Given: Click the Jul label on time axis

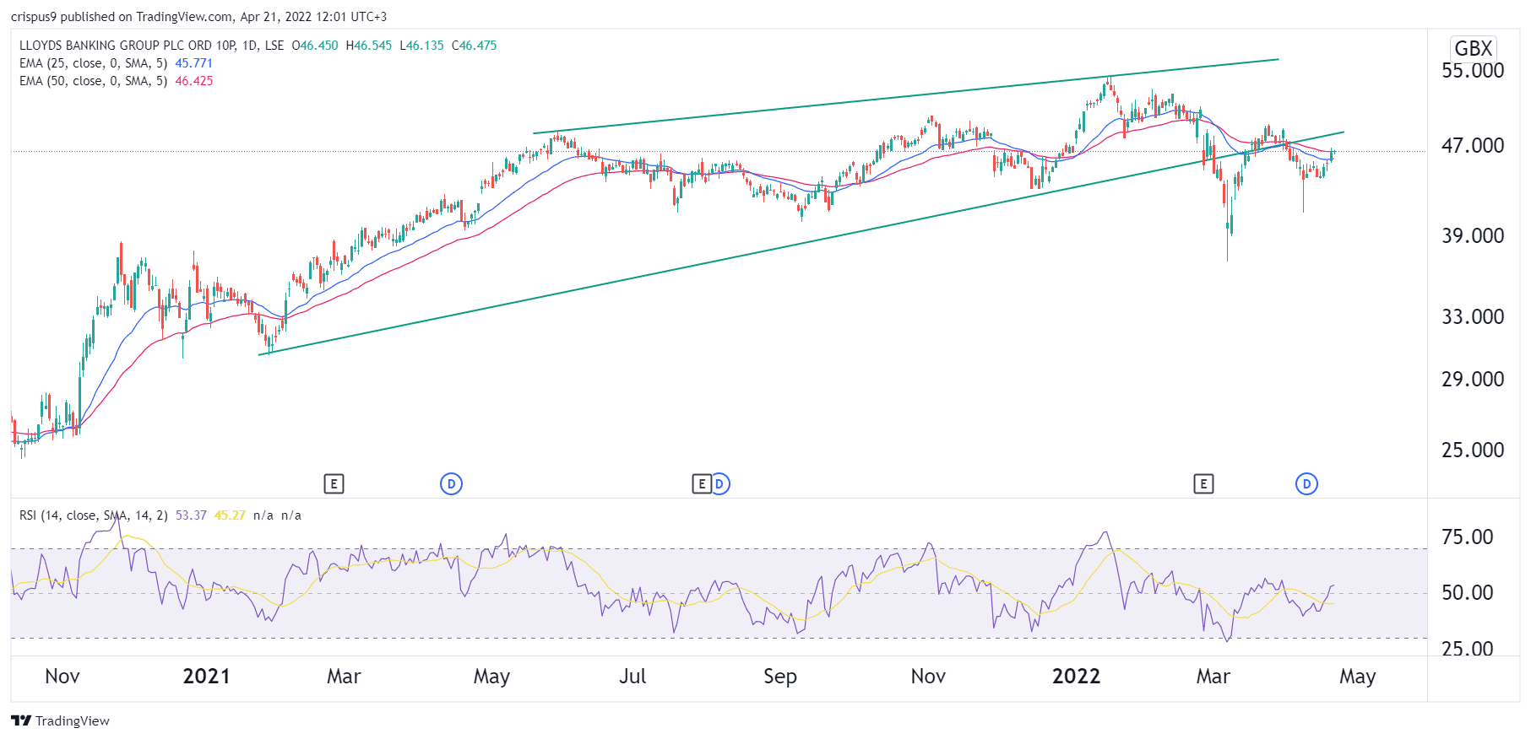Looking at the screenshot, I should coord(632,677).
